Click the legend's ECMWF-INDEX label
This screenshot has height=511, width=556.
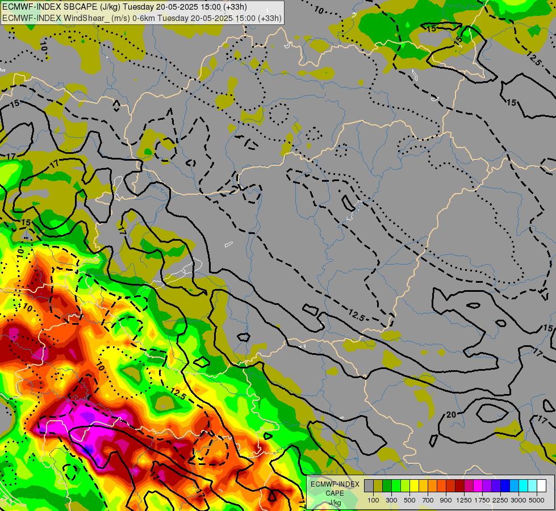(335, 484)
